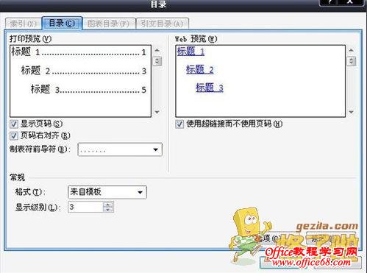This screenshot has width=367, height=273.
Task: Select the 目录 tab
Action: [62, 24]
